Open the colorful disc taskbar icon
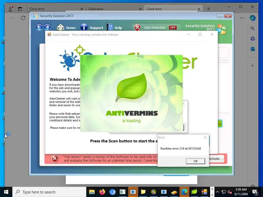The width and height of the screenshot is (263, 197). [x=153, y=192]
